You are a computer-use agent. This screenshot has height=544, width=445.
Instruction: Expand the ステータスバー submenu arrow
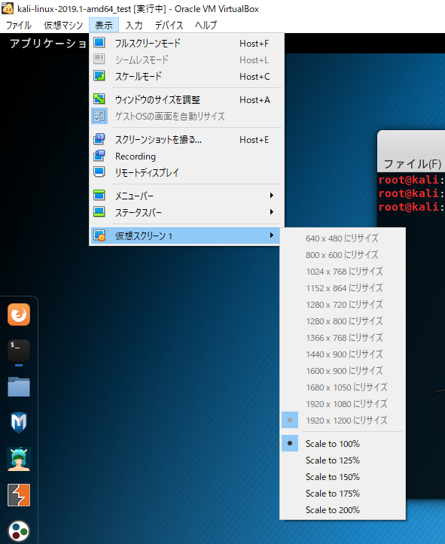click(272, 212)
